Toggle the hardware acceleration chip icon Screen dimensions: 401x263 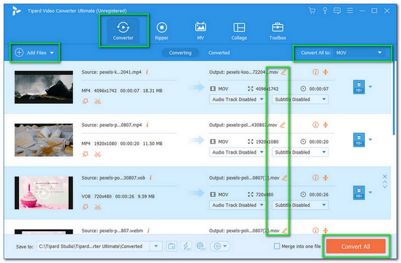click(x=200, y=246)
